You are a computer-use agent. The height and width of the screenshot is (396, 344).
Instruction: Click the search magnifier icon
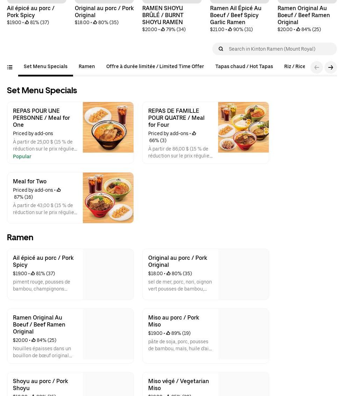[221, 49]
